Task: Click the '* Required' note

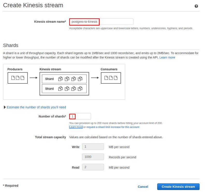Action: (11, 186)
